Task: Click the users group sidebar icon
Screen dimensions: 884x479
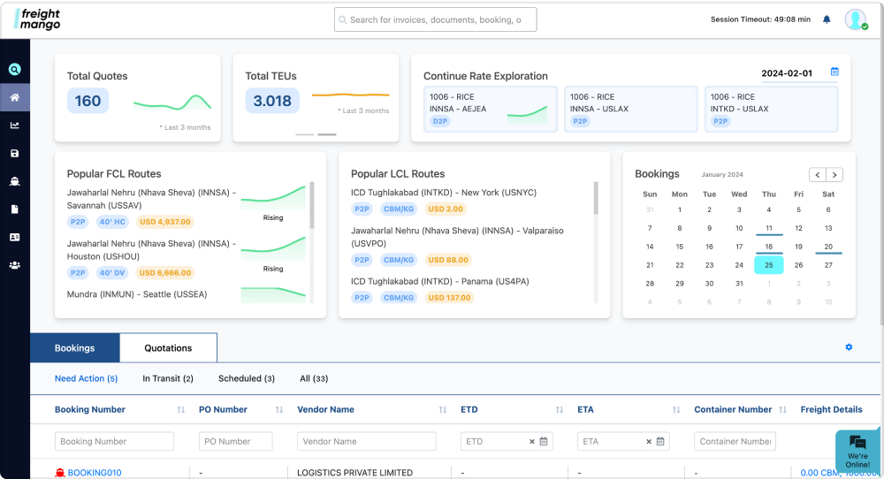Action: point(14,265)
